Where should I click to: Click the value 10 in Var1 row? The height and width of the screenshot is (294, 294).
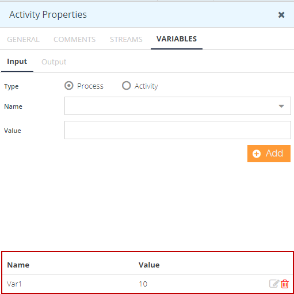point(143,284)
